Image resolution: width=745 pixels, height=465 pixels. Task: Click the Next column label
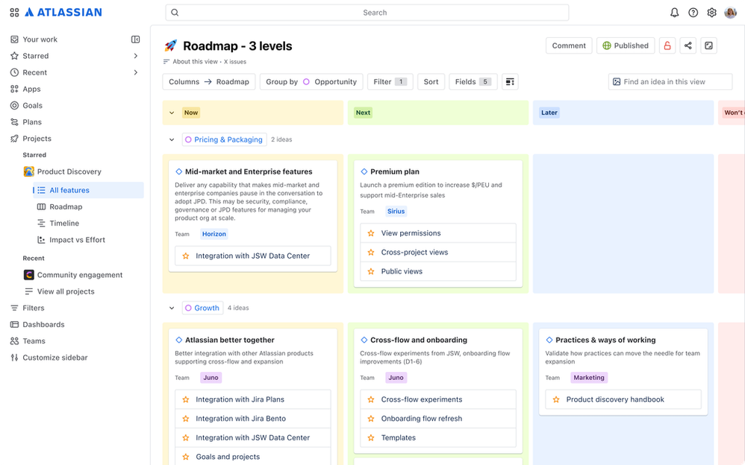coord(363,113)
